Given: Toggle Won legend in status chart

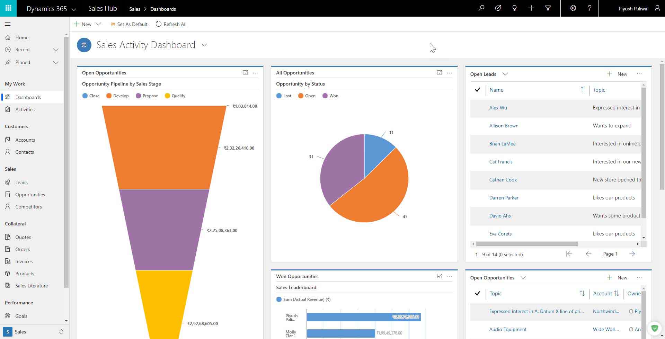Looking at the screenshot, I should pyautogui.click(x=330, y=96).
